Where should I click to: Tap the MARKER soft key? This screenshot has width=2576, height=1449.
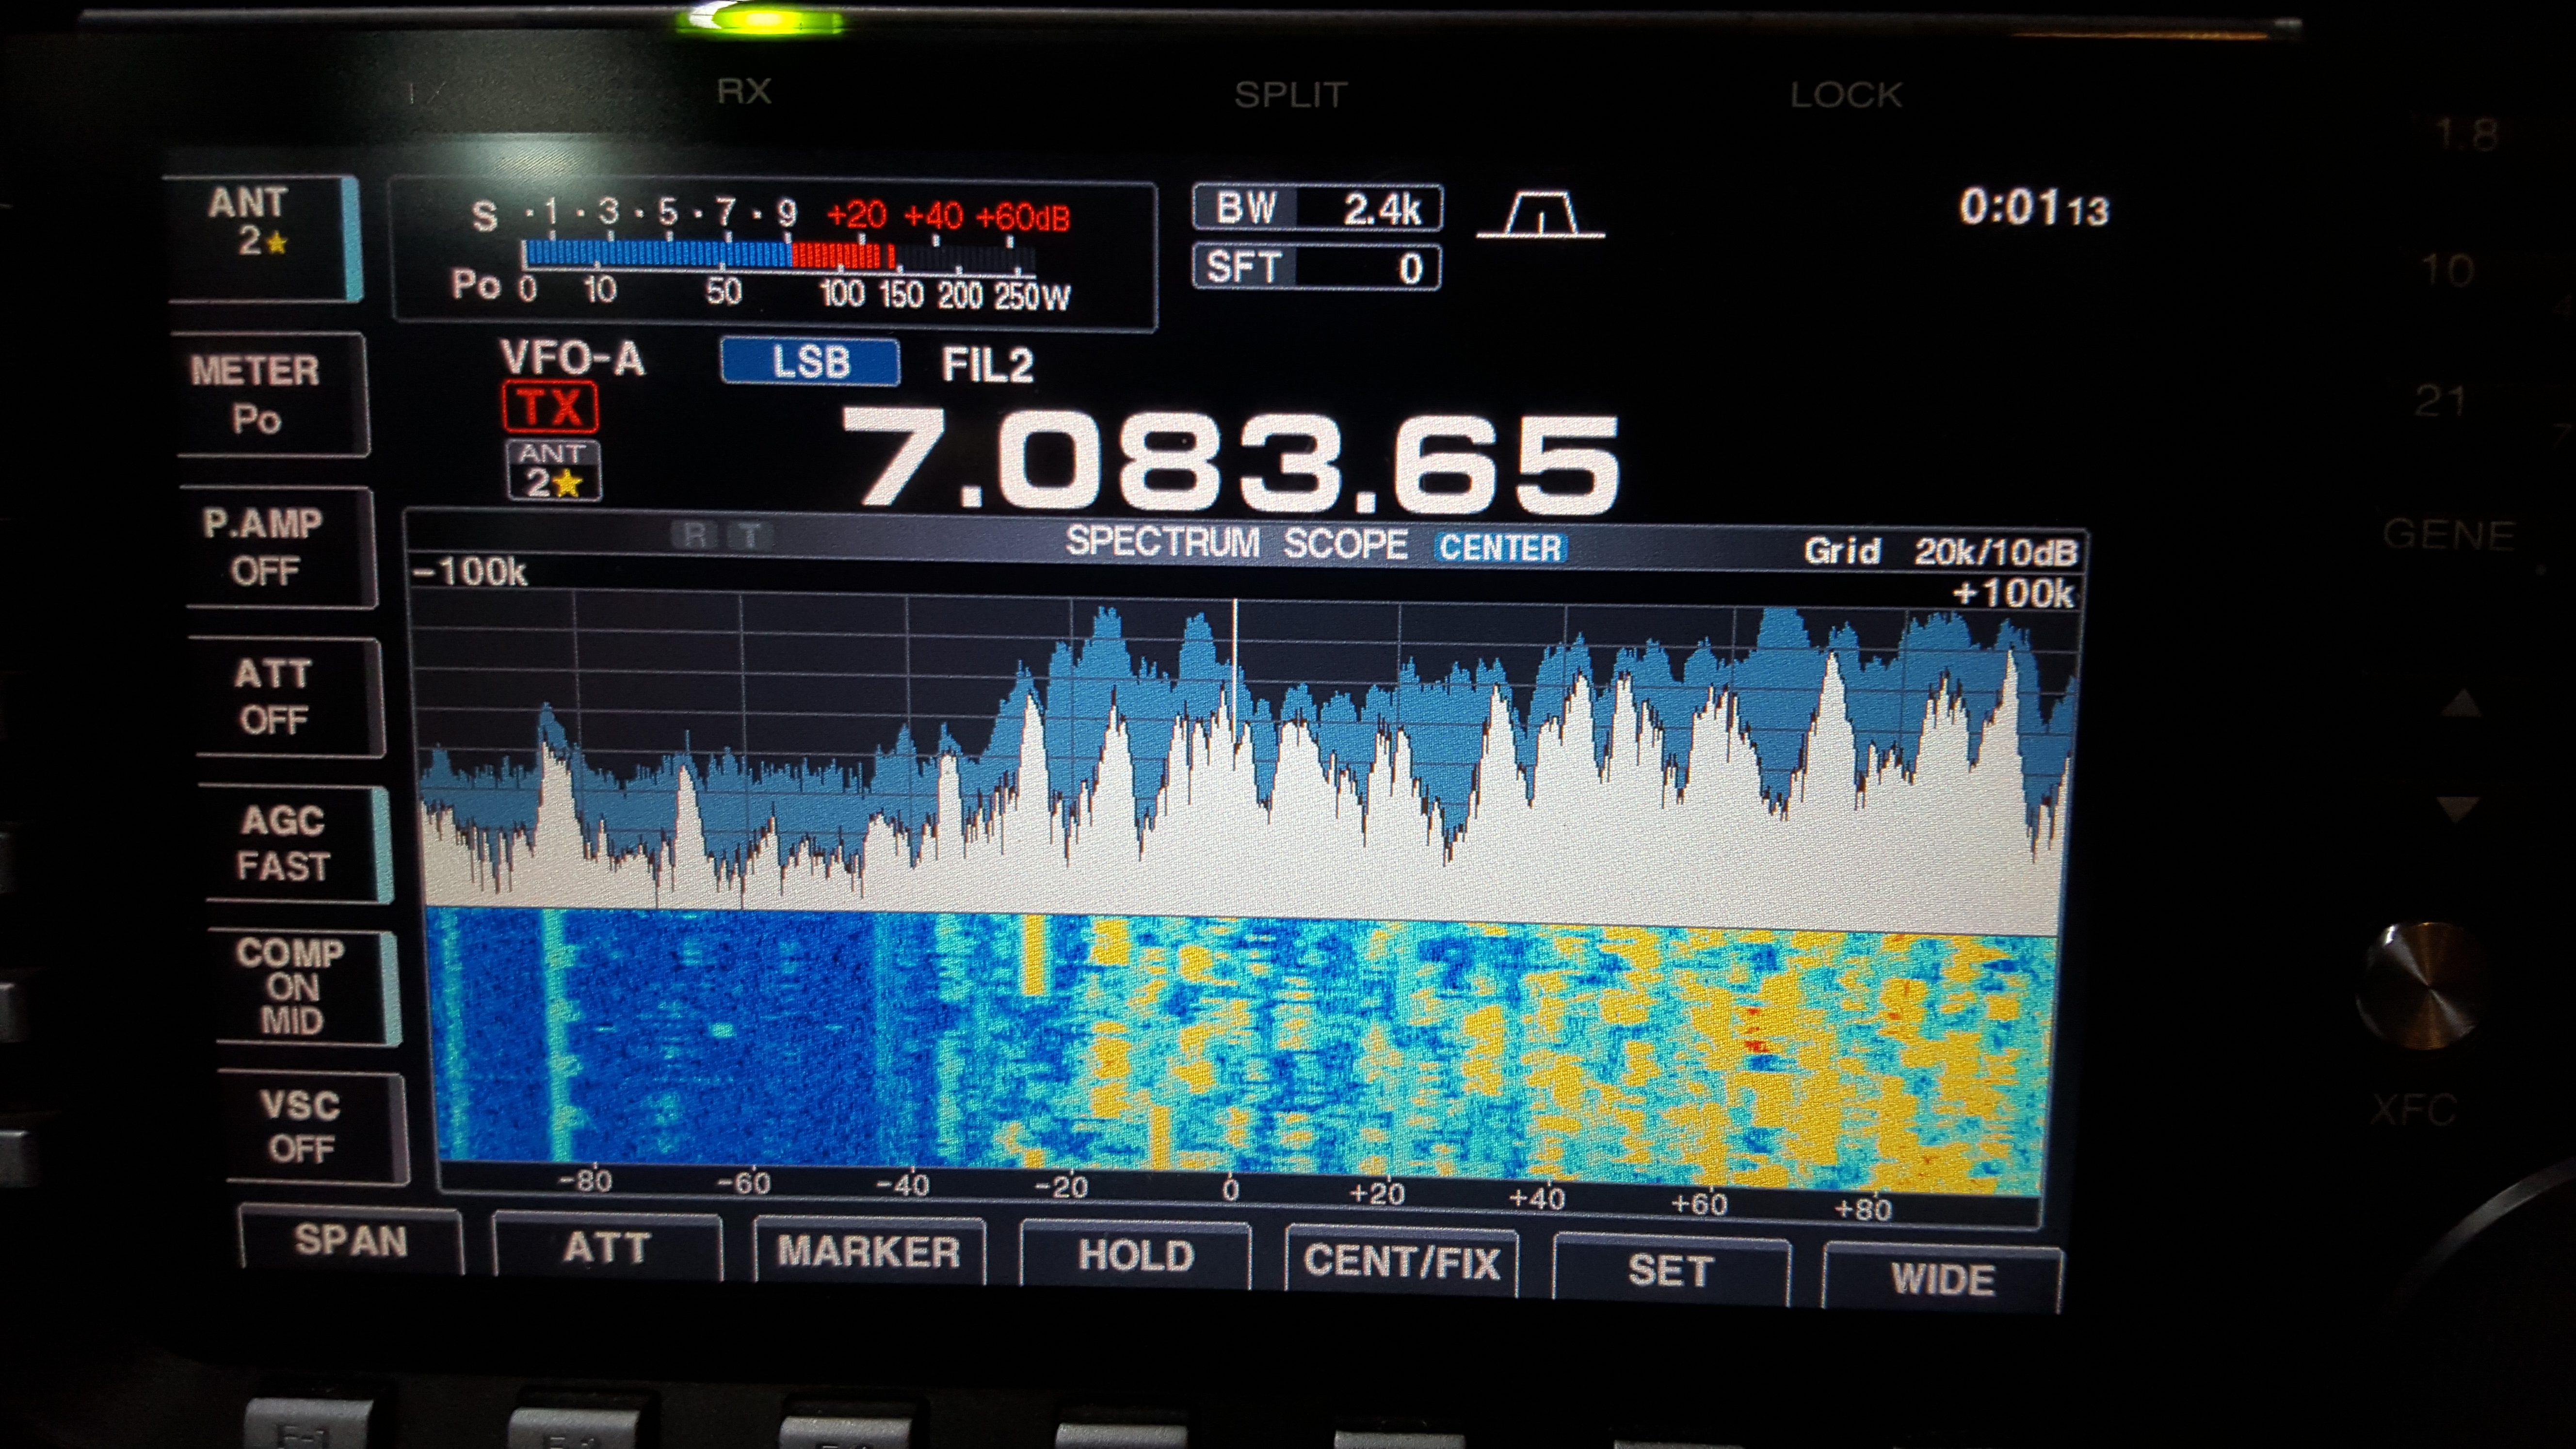click(868, 1252)
